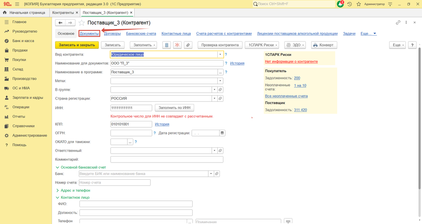Open the Руководителю section

click(x=25, y=31)
